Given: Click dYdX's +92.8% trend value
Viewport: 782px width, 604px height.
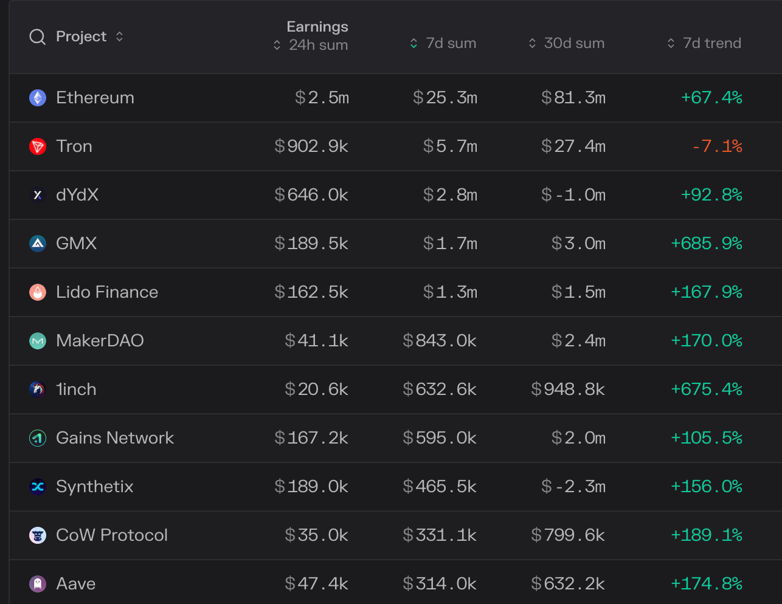Looking at the screenshot, I should pyautogui.click(x=711, y=195).
